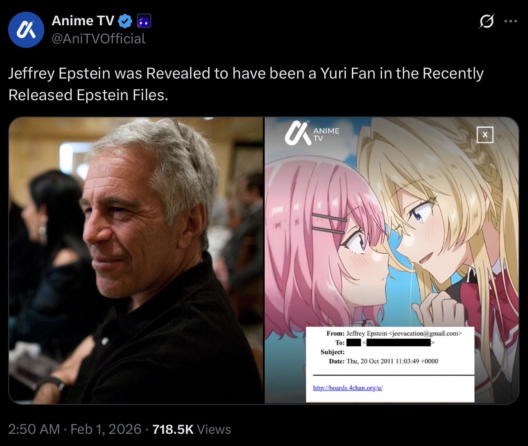Close the overlay with the X box

tap(485, 135)
